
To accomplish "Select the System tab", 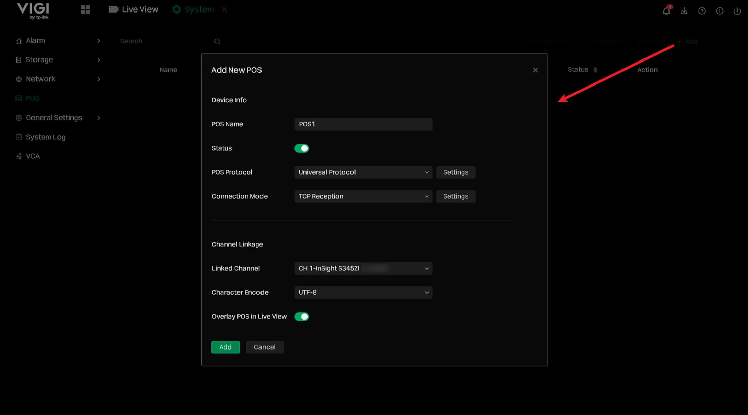I will coord(193,9).
